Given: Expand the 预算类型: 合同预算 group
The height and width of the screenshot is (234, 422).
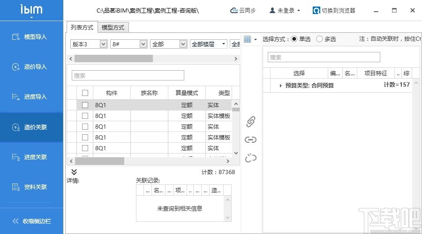Looking at the screenshot, I should coord(280,86).
